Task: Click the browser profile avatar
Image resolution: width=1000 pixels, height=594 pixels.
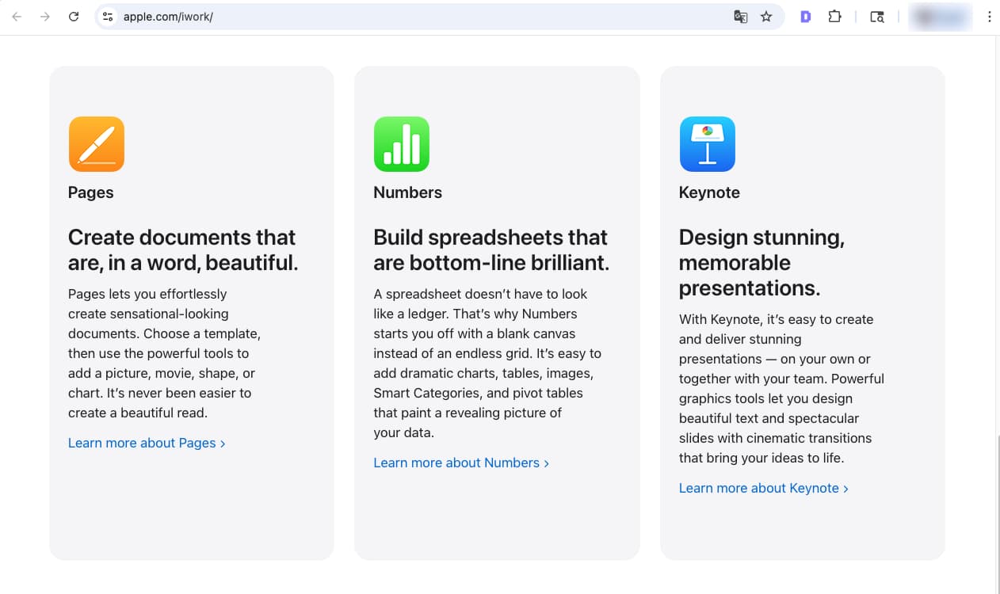Action: point(940,16)
